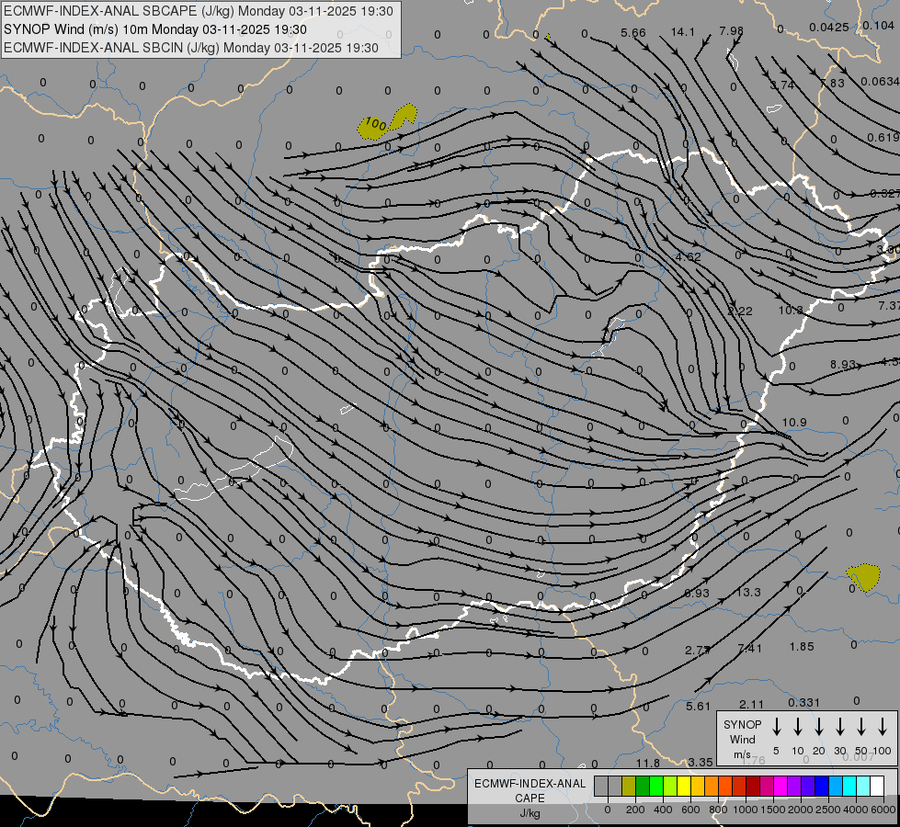Viewport: 900px width, 827px height.
Task: Click the '200' tick on CAPE scale
Action: click(635, 810)
